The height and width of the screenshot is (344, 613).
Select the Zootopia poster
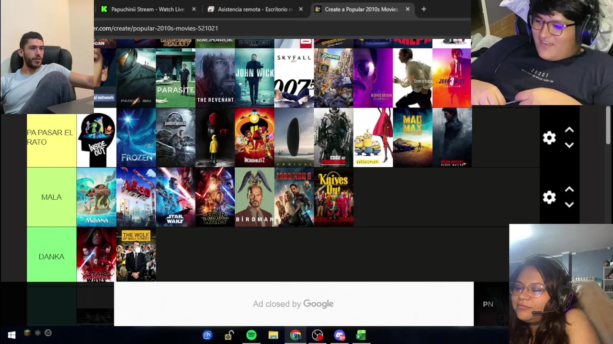pyautogui.click(x=333, y=78)
